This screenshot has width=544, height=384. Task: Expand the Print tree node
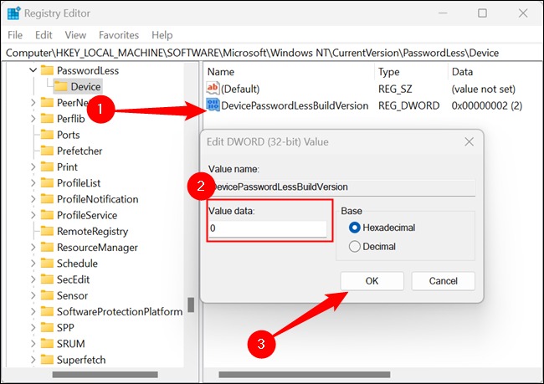click(33, 166)
